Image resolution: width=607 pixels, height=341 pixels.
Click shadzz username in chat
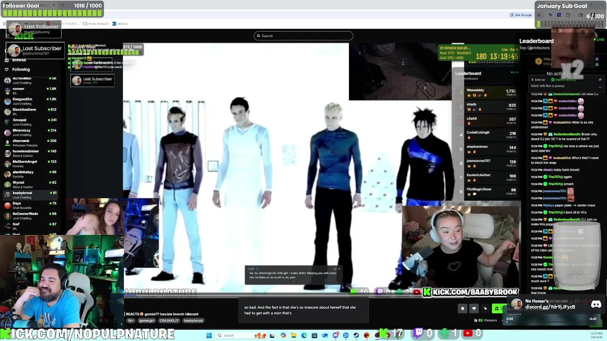point(548,170)
